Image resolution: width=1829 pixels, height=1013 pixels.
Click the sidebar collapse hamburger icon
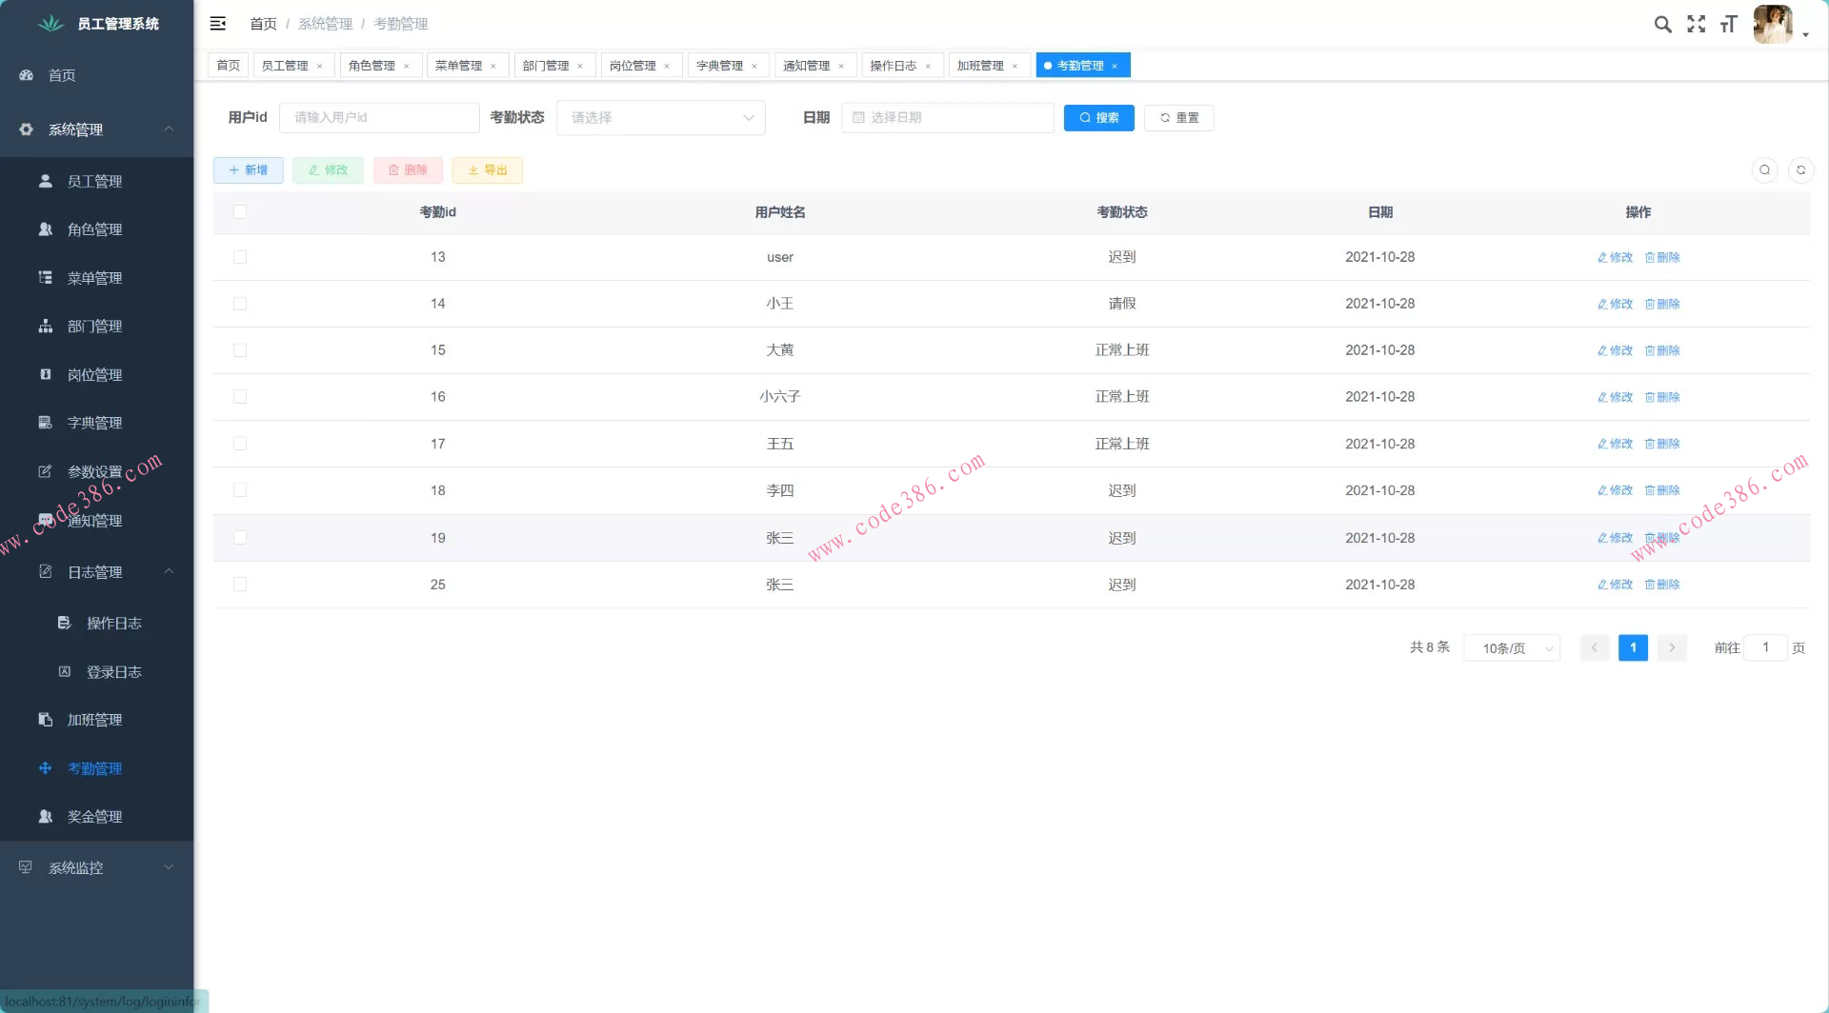pyautogui.click(x=218, y=24)
